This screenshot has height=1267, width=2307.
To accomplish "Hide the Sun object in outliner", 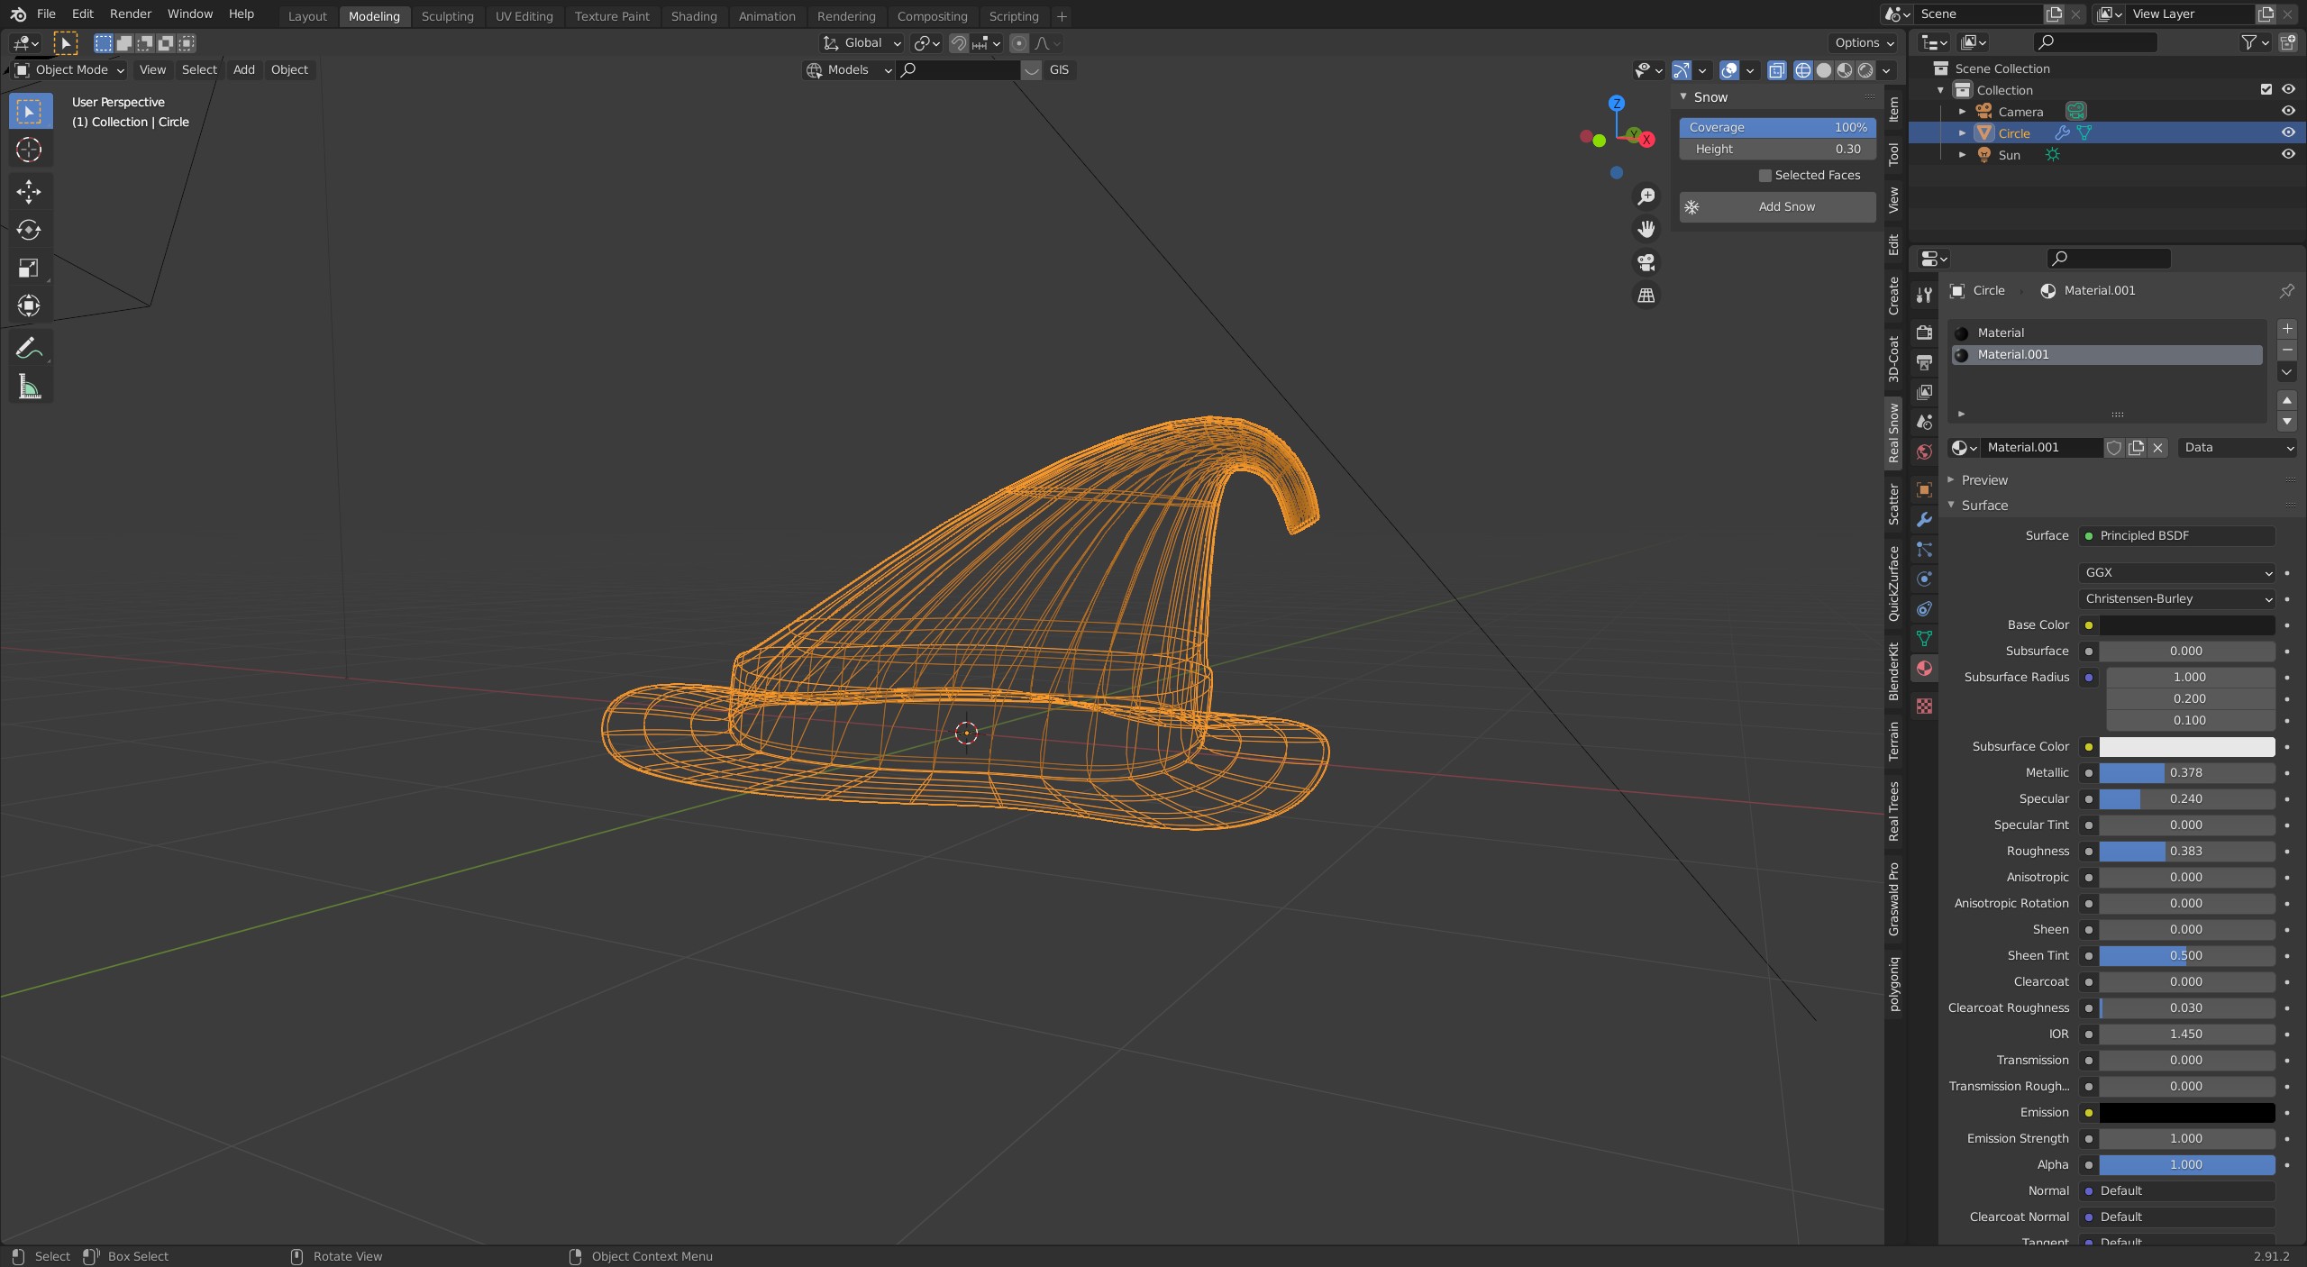I will point(2287,154).
